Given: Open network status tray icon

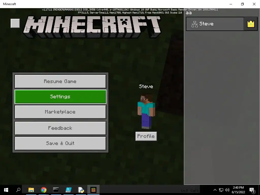Looking at the screenshot, I should click(x=221, y=190).
